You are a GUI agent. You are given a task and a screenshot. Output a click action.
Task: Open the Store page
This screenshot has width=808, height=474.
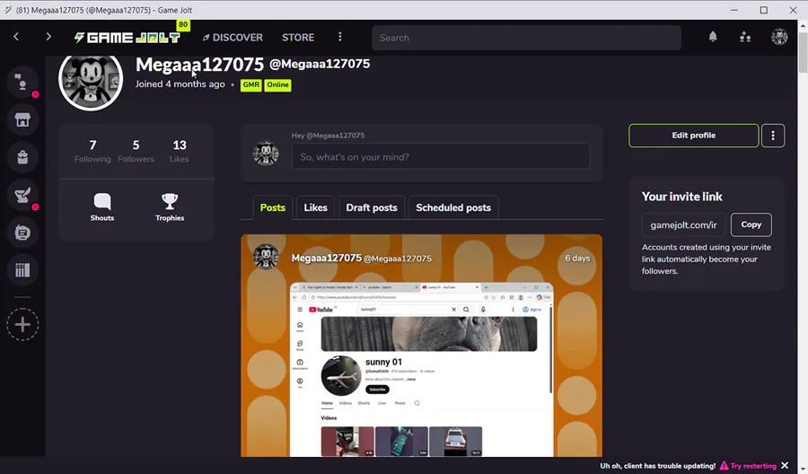click(x=298, y=37)
